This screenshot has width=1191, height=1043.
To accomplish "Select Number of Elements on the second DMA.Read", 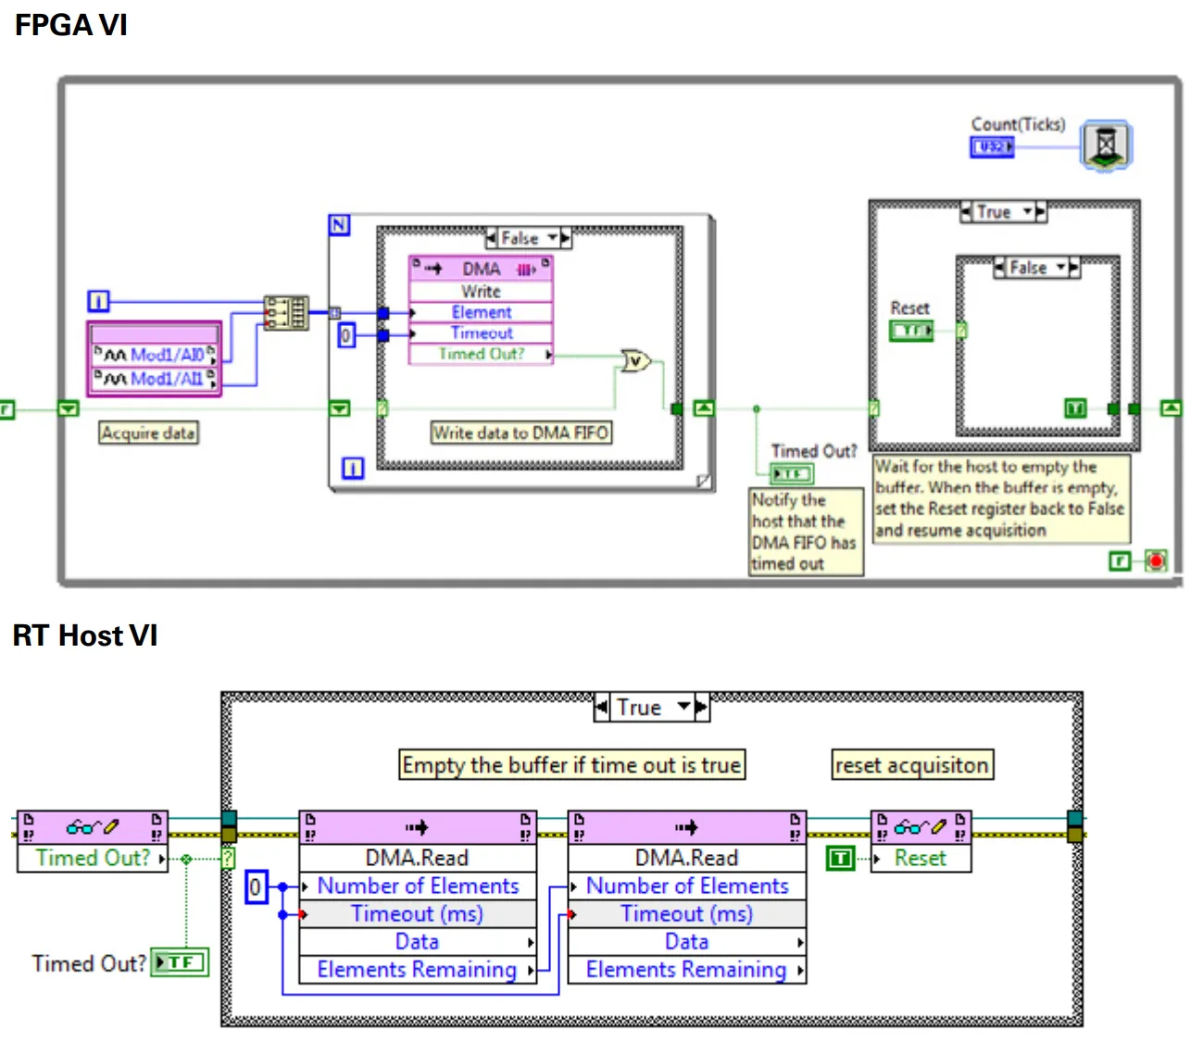I will [687, 886].
